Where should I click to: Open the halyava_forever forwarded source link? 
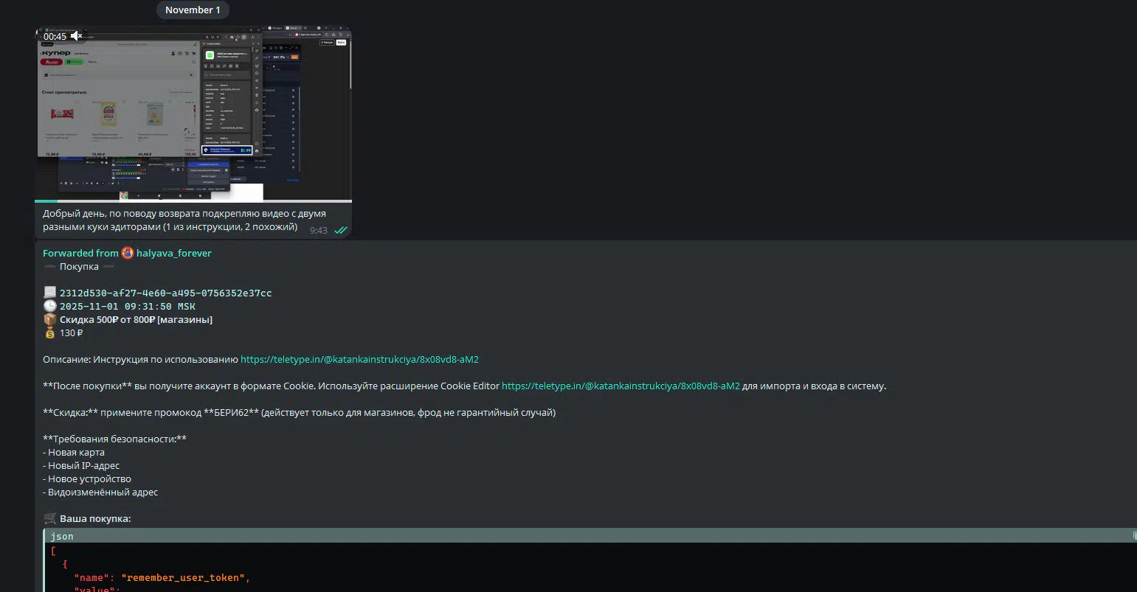click(x=174, y=253)
